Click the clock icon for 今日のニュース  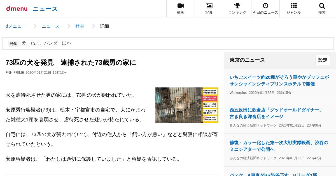click(x=265, y=6)
